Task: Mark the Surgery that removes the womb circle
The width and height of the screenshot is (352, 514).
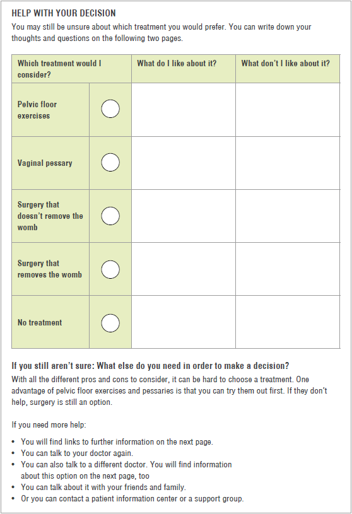Action: (x=110, y=269)
